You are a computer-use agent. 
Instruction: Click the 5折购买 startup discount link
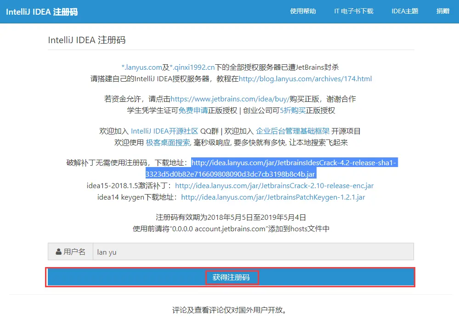coord(293,111)
